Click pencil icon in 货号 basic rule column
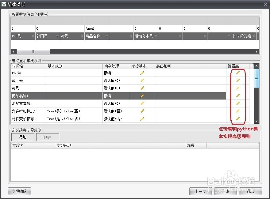Viewport: 270px width, 199px height. 142,88
